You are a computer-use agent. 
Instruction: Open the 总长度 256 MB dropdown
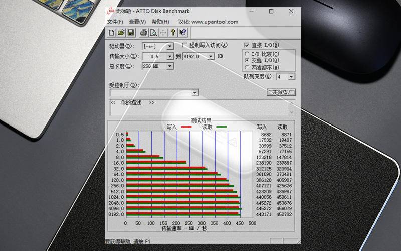coord(170,66)
